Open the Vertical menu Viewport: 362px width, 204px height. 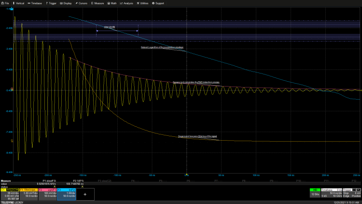(19, 3)
